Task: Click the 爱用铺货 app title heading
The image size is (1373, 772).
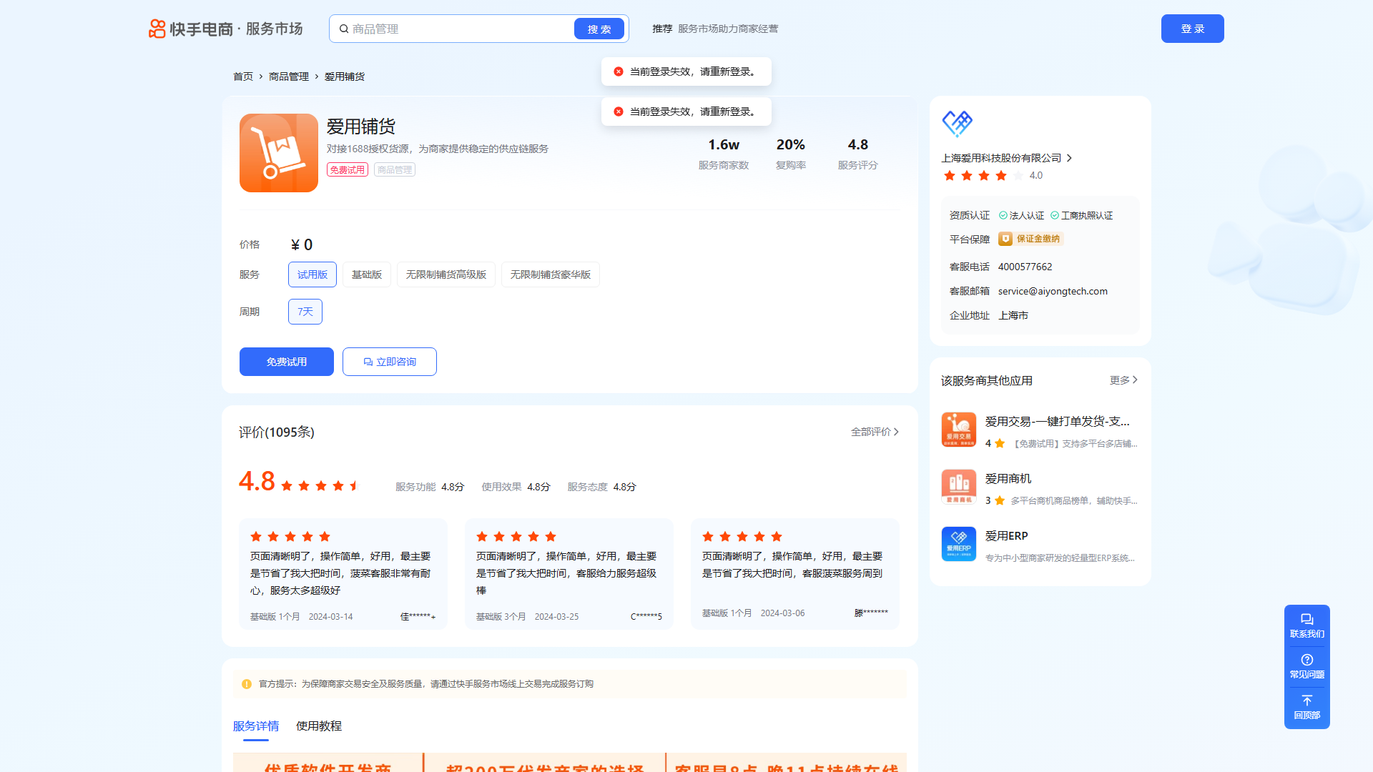Action: coord(361,127)
